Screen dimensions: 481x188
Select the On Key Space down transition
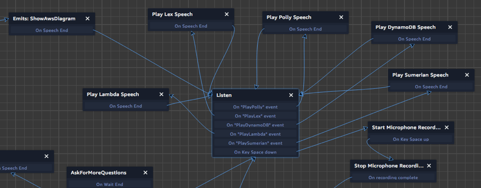click(255, 152)
